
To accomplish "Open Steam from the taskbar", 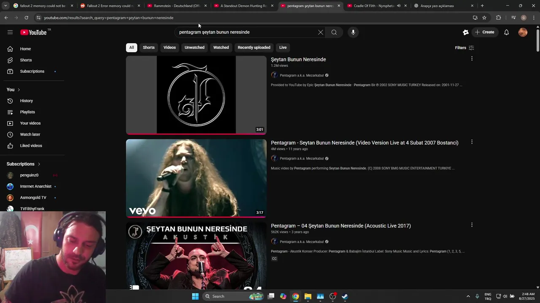I will 345,296.
